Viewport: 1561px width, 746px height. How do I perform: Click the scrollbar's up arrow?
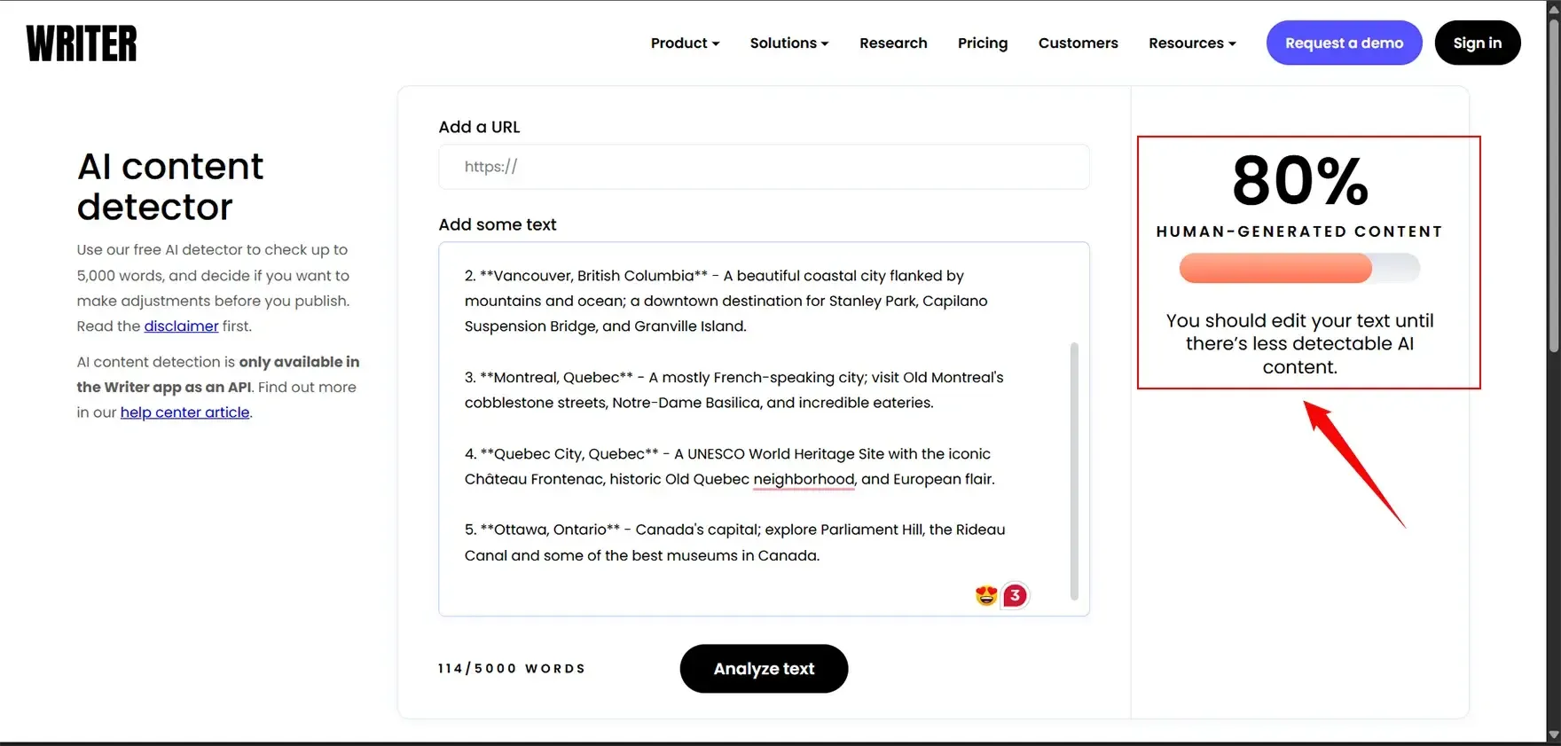pos(1553,10)
